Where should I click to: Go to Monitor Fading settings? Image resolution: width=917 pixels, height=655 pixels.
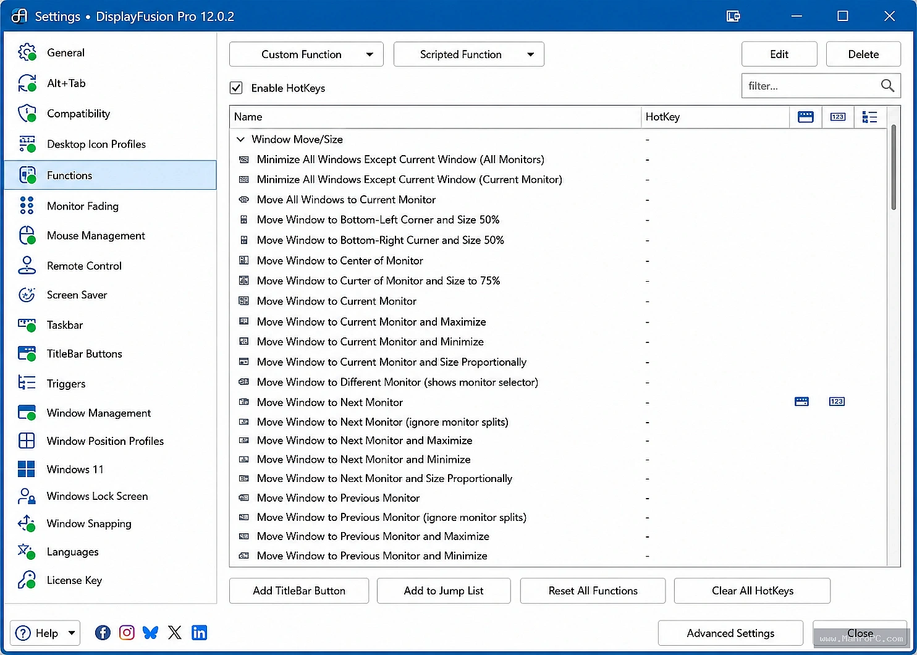tap(110, 206)
